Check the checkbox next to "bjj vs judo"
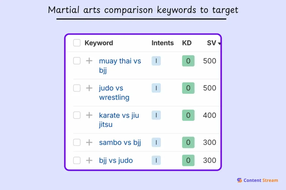 [77, 160]
